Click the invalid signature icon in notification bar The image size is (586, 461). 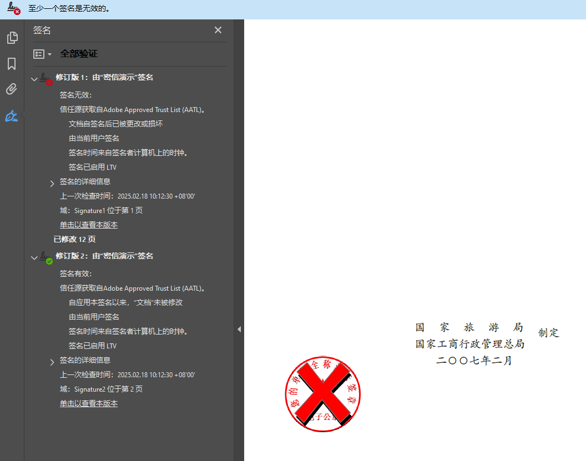[x=14, y=8]
